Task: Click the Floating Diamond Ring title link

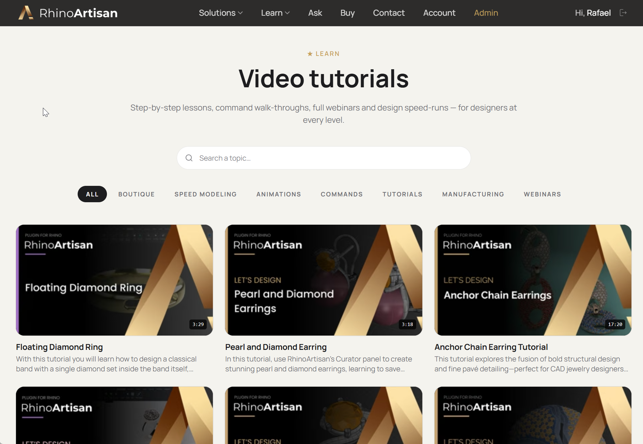Action: [59, 347]
